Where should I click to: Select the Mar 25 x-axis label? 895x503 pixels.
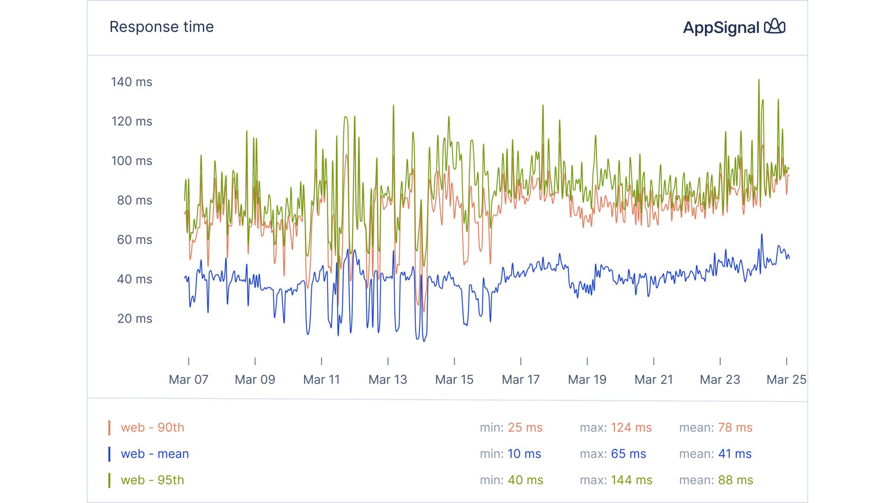(786, 380)
